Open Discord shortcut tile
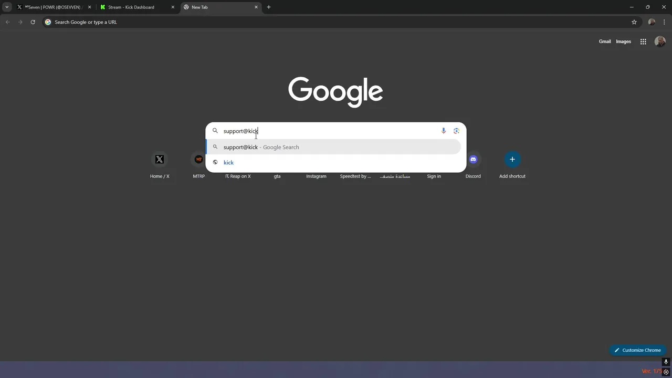Viewport: 672px width, 378px height. point(473,165)
